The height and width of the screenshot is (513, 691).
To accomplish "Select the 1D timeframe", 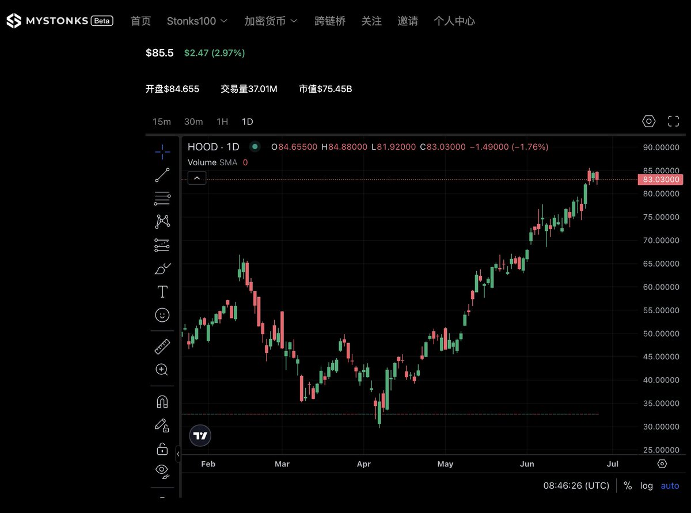I will [248, 121].
